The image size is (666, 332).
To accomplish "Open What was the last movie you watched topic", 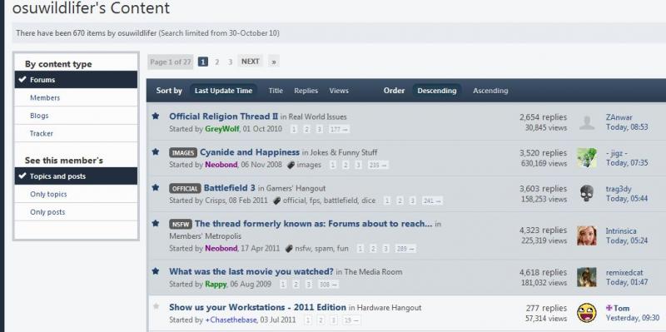I will (251, 271).
